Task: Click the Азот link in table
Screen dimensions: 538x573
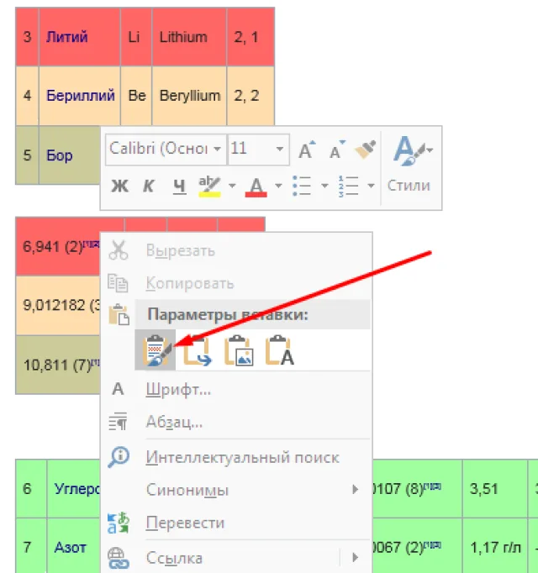Action: point(70,548)
